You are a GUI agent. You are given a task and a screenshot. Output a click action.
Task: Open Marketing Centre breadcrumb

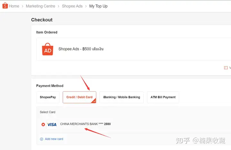click(x=40, y=6)
